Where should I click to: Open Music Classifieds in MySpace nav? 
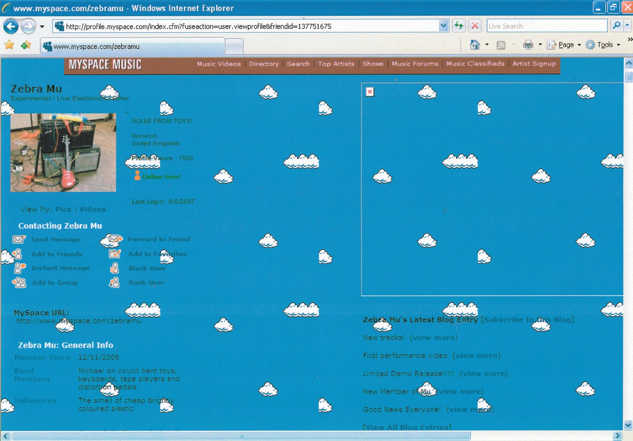(x=475, y=64)
